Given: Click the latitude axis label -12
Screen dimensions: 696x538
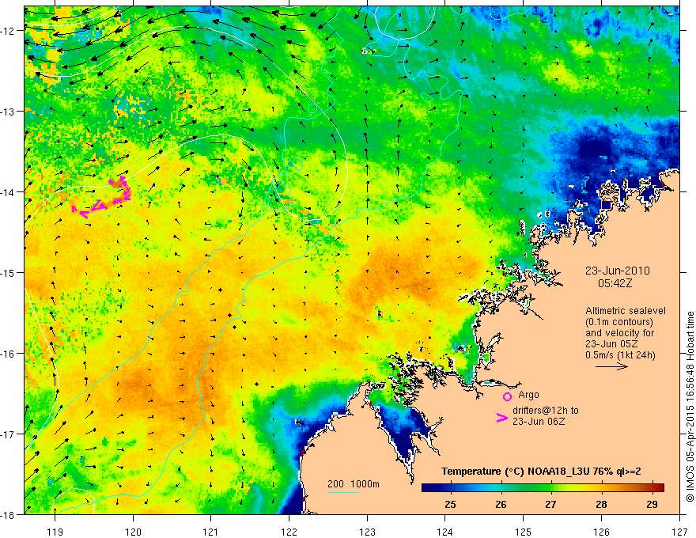Looking at the screenshot, I should pyautogui.click(x=8, y=31).
